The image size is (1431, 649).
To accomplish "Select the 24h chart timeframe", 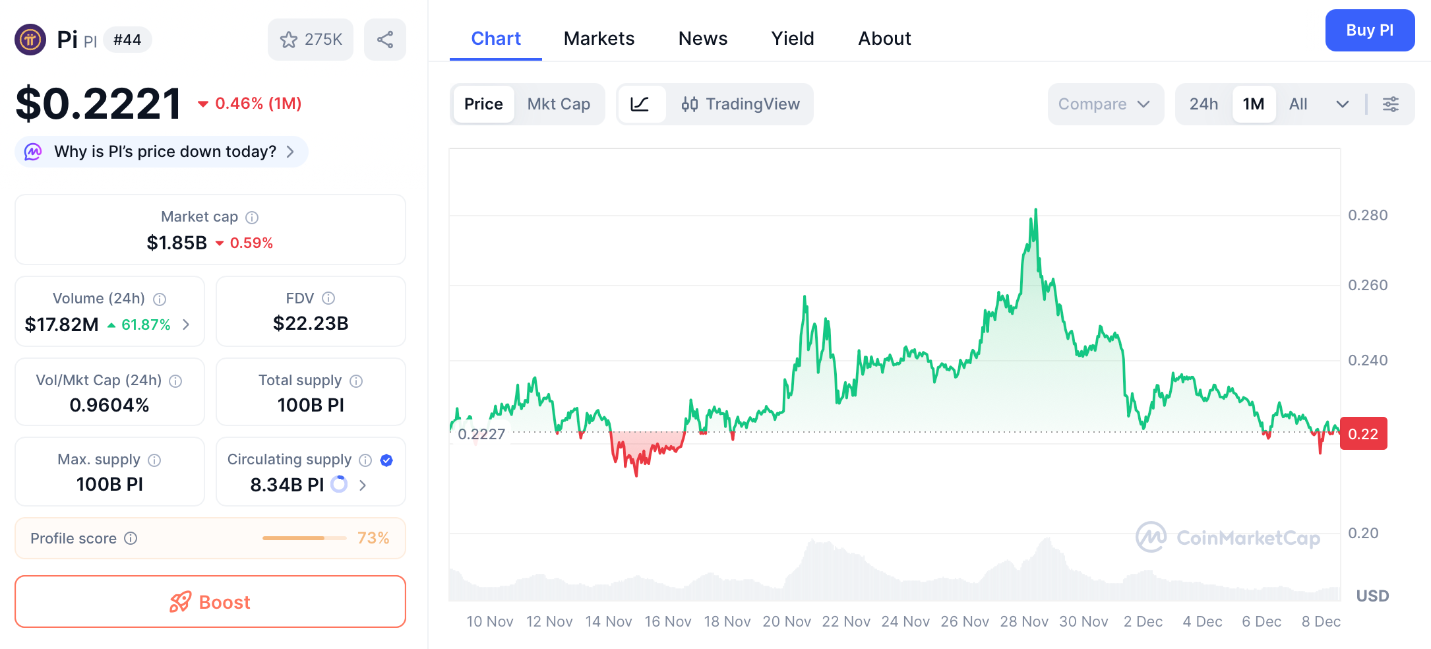I will (x=1204, y=104).
